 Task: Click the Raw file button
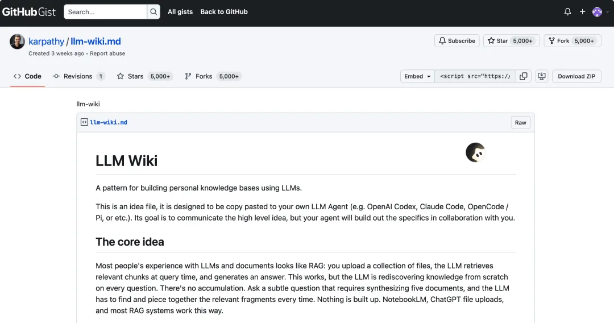520,123
